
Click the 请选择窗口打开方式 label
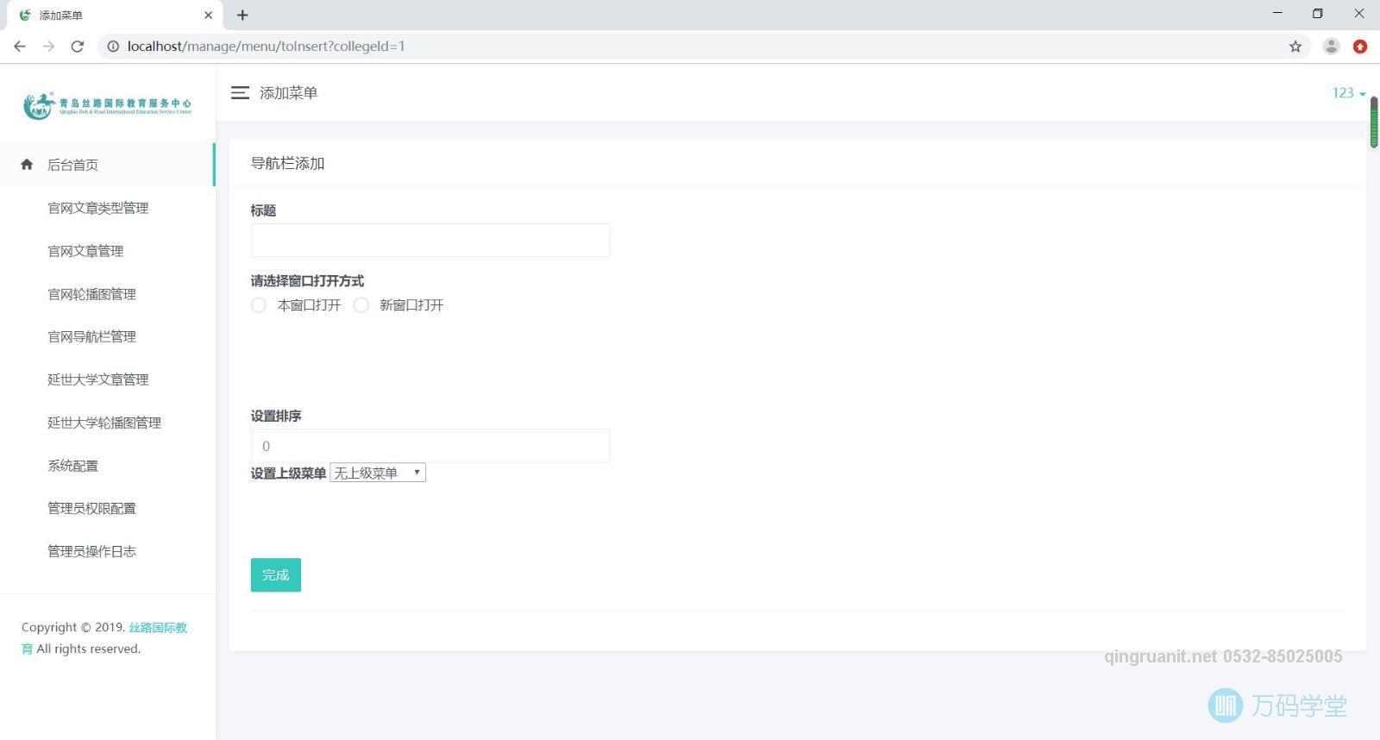point(308,281)
